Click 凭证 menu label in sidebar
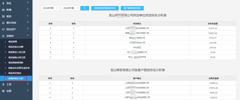The image size is (240, 100). (9, 3)
